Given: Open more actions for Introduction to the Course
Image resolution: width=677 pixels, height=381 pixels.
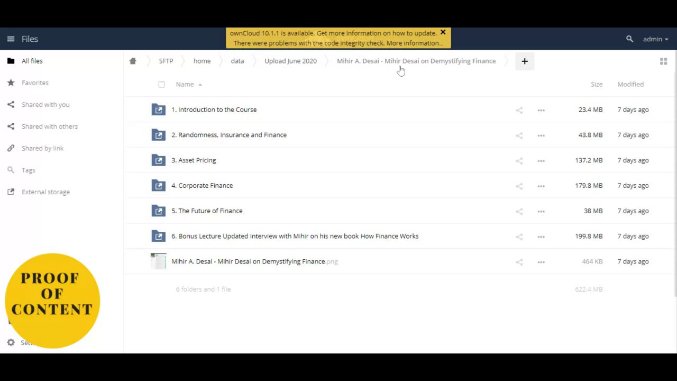Looking at the screenshot, I should point(541,110).
